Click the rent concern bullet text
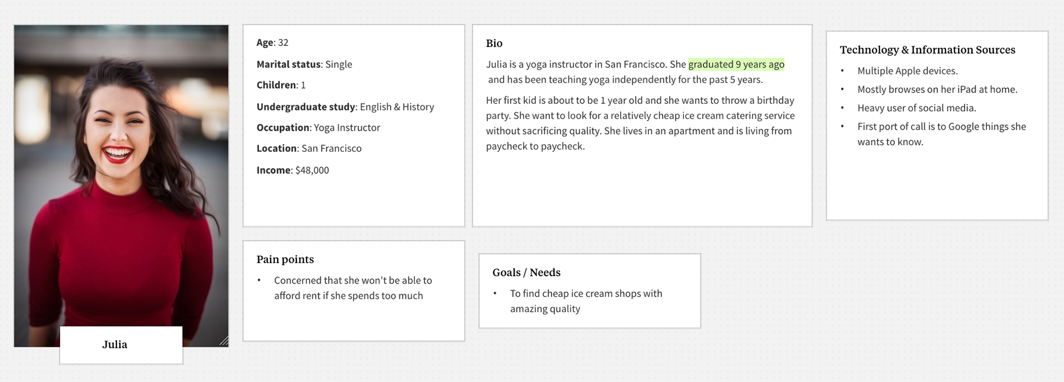This screenshot has height=382, width=1064. 353,288
